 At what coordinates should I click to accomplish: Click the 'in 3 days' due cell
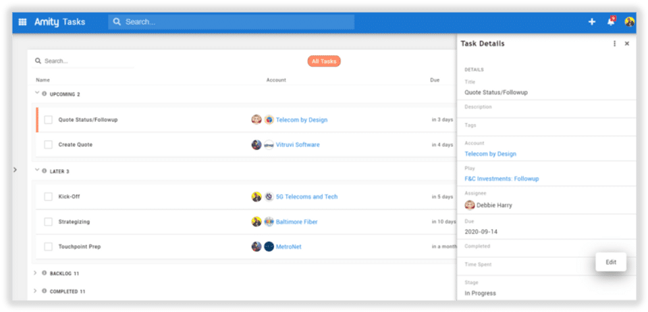click(442, 120)
